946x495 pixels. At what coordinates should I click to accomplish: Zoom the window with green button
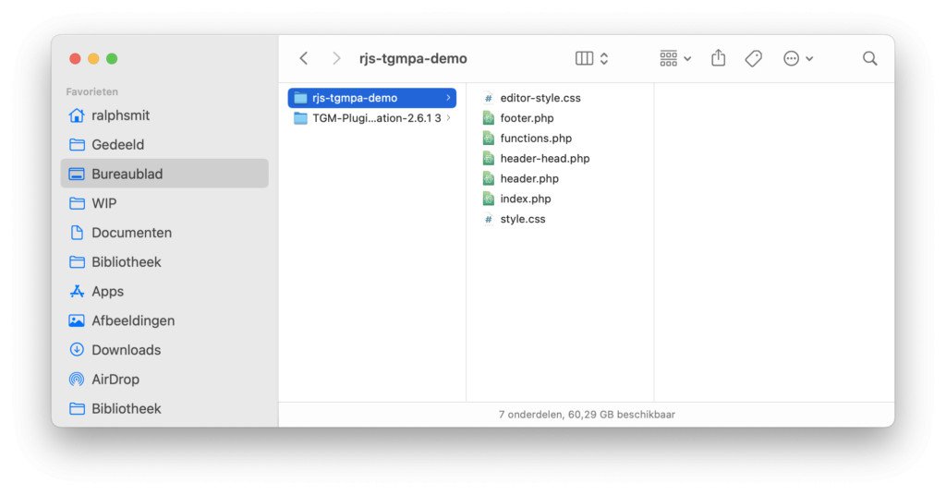pos(112,58)
